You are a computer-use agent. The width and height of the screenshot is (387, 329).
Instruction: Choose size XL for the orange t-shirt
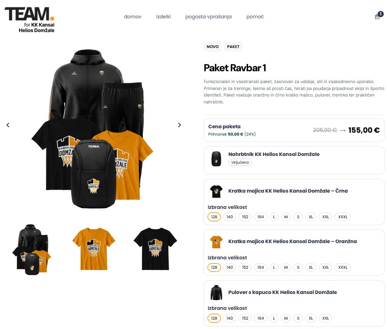pyautogui.click(x=311, y=268)
